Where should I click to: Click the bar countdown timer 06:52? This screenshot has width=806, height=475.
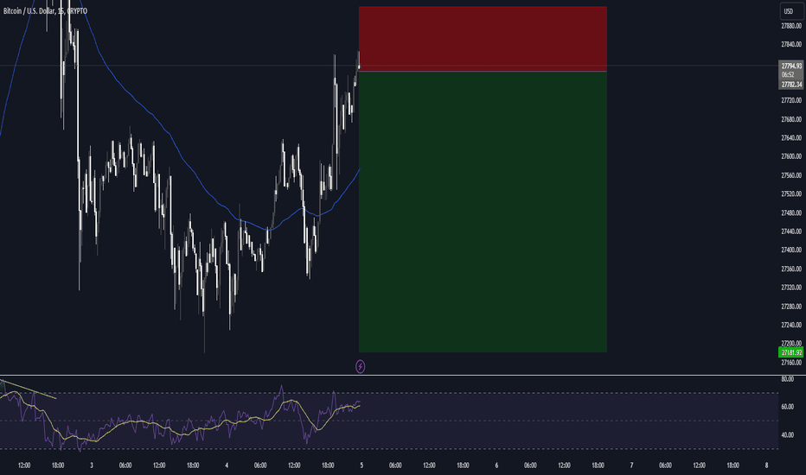click(788, 75)
